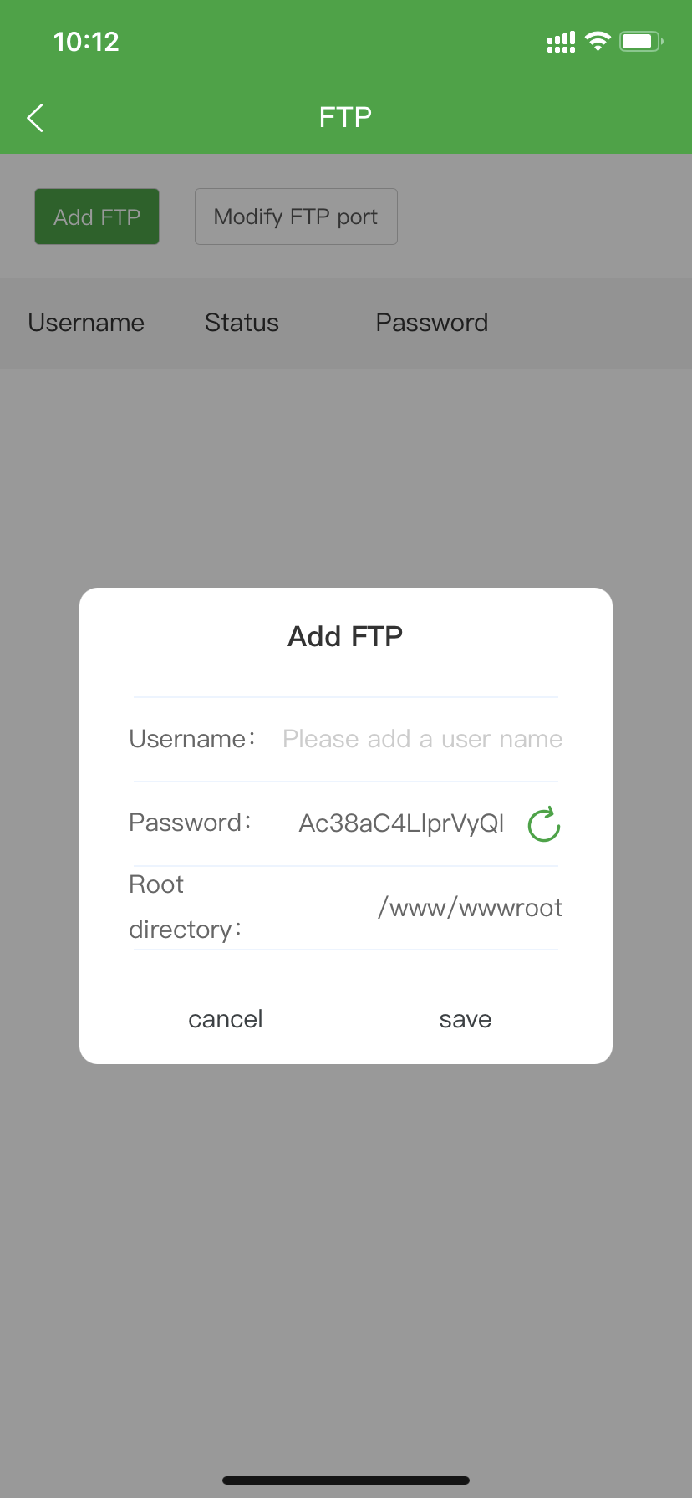
Task: Tap the cellular signal icon
Action: tap(561, 43)
